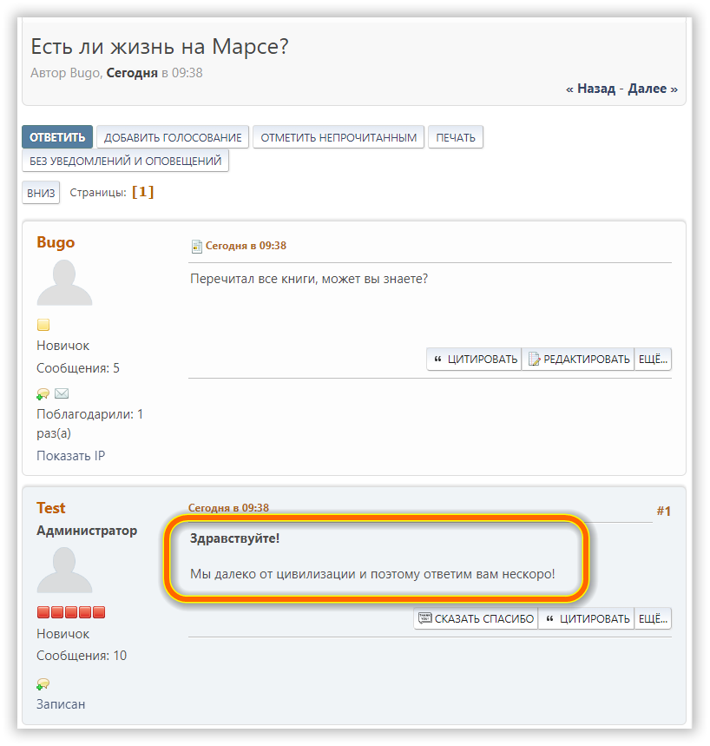Click ДОБАВИТЬ ГОЛОСОВАНИЕ to add a poll

tap(173, 137)
